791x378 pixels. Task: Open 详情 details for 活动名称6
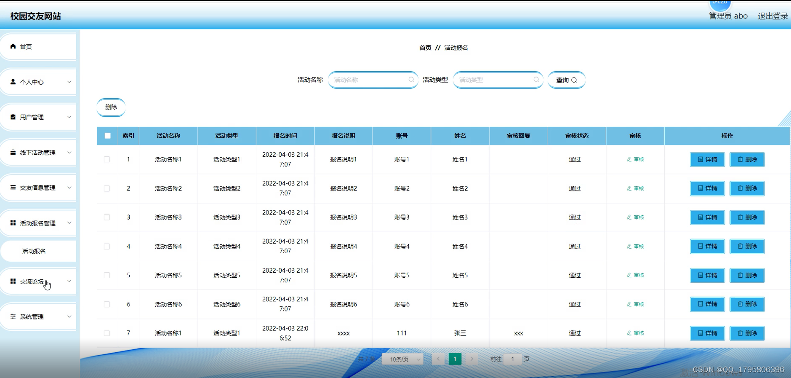[707, 304]
